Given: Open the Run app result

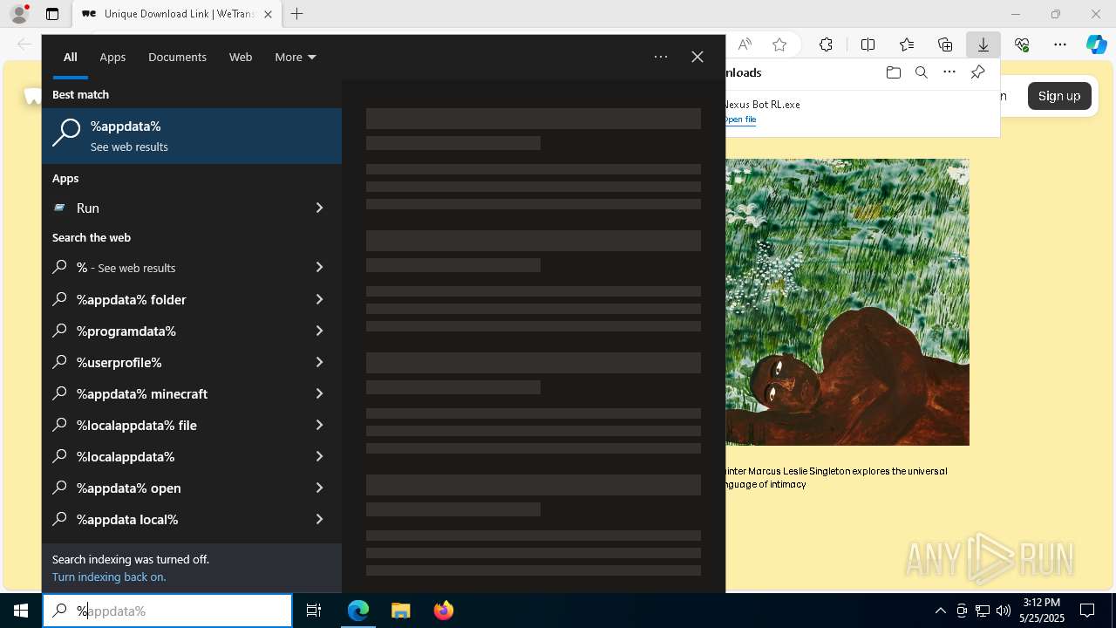Looking at the screenshot, I should click(x=179, y=208).
